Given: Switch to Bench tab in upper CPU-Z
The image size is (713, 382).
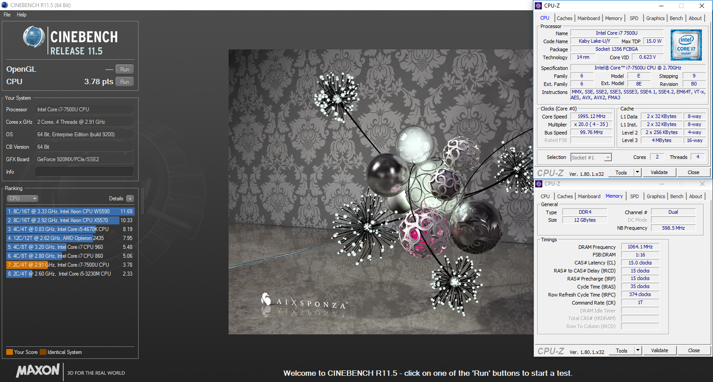Looking at the screenshot, I should click(x=676, y=18).
